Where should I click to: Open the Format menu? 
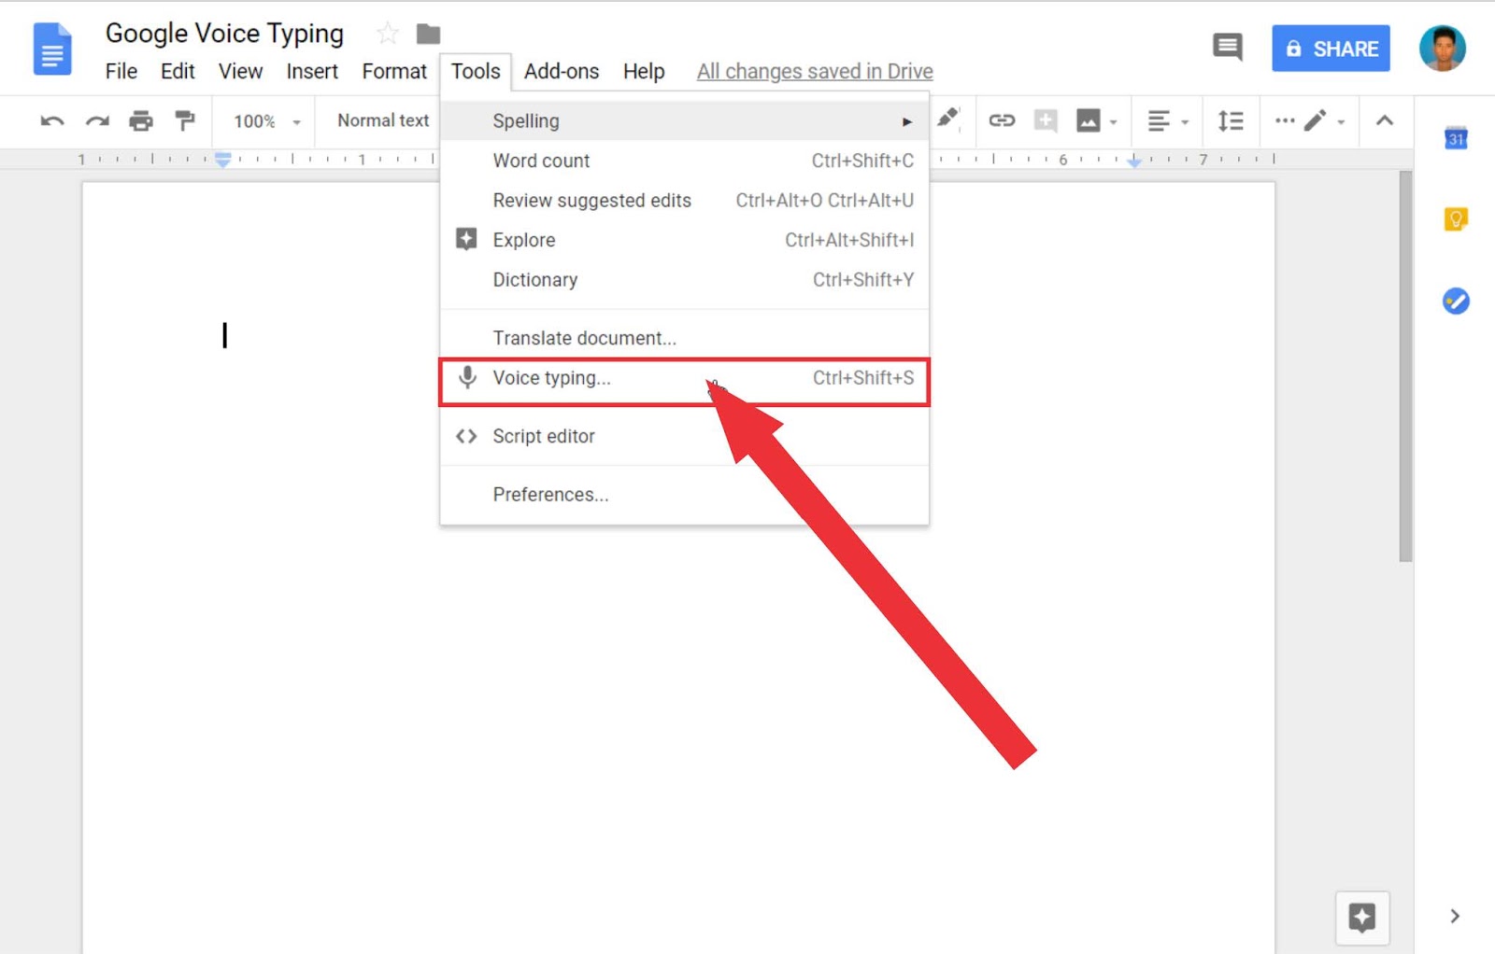(394, 71)
